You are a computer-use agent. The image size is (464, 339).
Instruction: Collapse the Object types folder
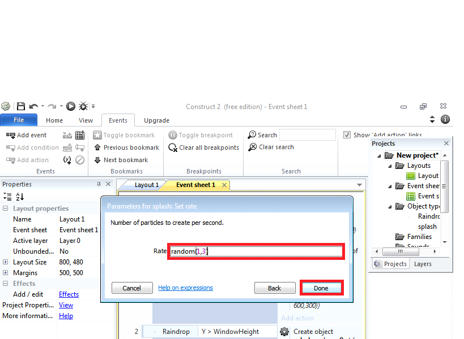click(390, 207)
